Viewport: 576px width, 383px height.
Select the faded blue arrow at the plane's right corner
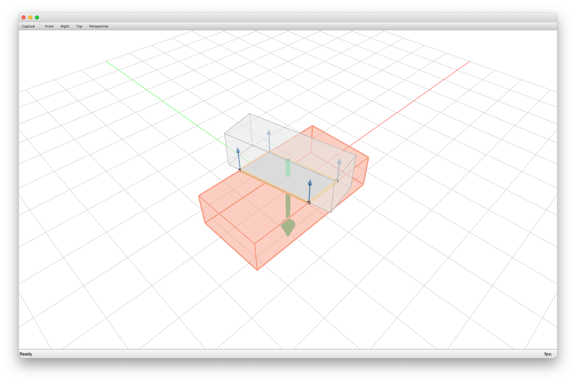(x=339, y=170)
